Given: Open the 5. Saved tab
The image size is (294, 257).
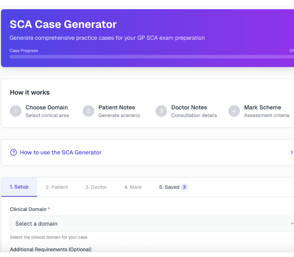Looking at the screenshot, I should click(169, 187).
